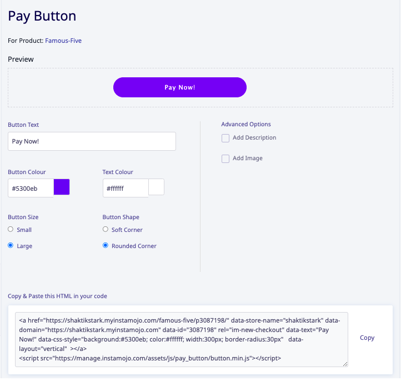Click the Button Colour label
This screenshot has width=401, height=381.
27,172
